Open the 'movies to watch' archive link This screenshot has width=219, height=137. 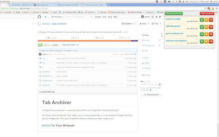[173, 19]
